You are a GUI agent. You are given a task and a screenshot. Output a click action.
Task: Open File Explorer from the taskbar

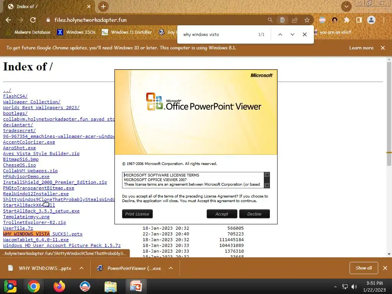click(111, 286)
